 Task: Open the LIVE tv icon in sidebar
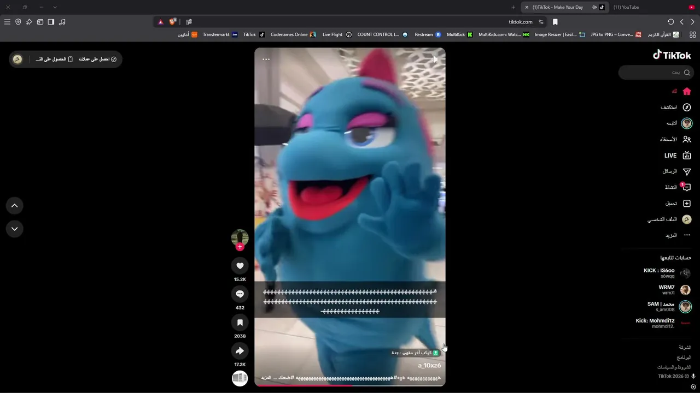(687, 156)
